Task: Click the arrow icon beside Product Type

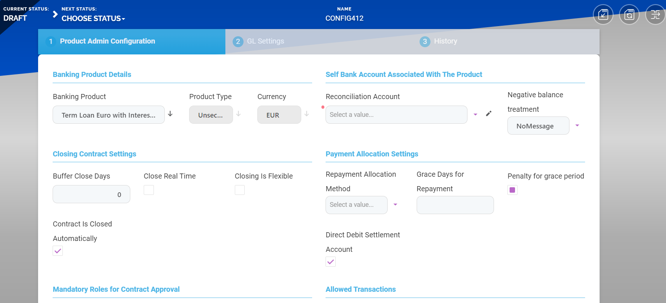Action: point(238,114)
